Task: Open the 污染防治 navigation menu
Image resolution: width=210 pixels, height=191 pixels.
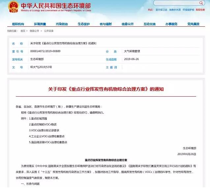Action: [x=62, y=24]
